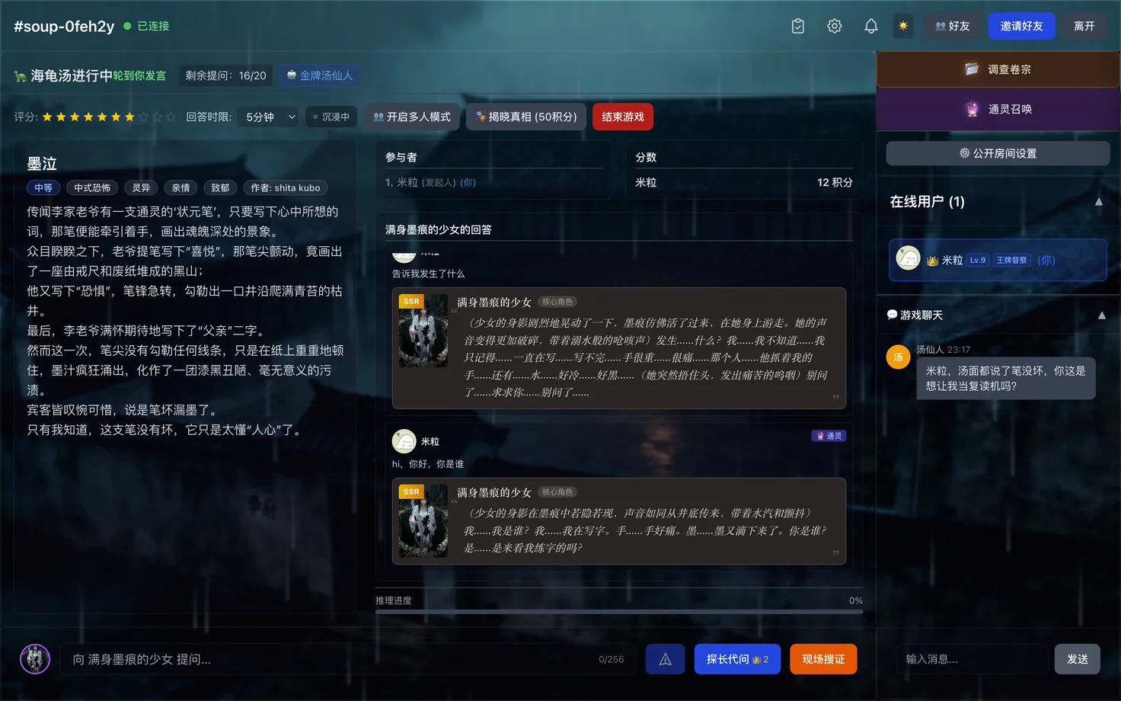Toggle the 沉浸中 immersive mode

tap(331, 117)
